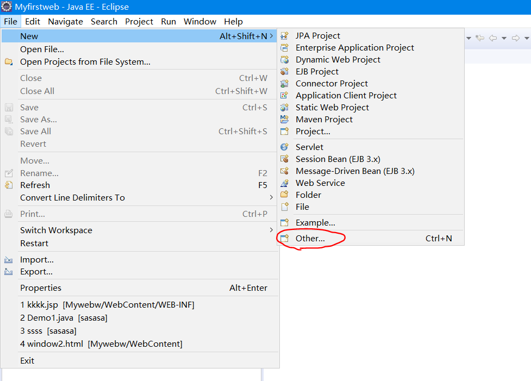
Task: Open the Project menu
Action: 139,21
